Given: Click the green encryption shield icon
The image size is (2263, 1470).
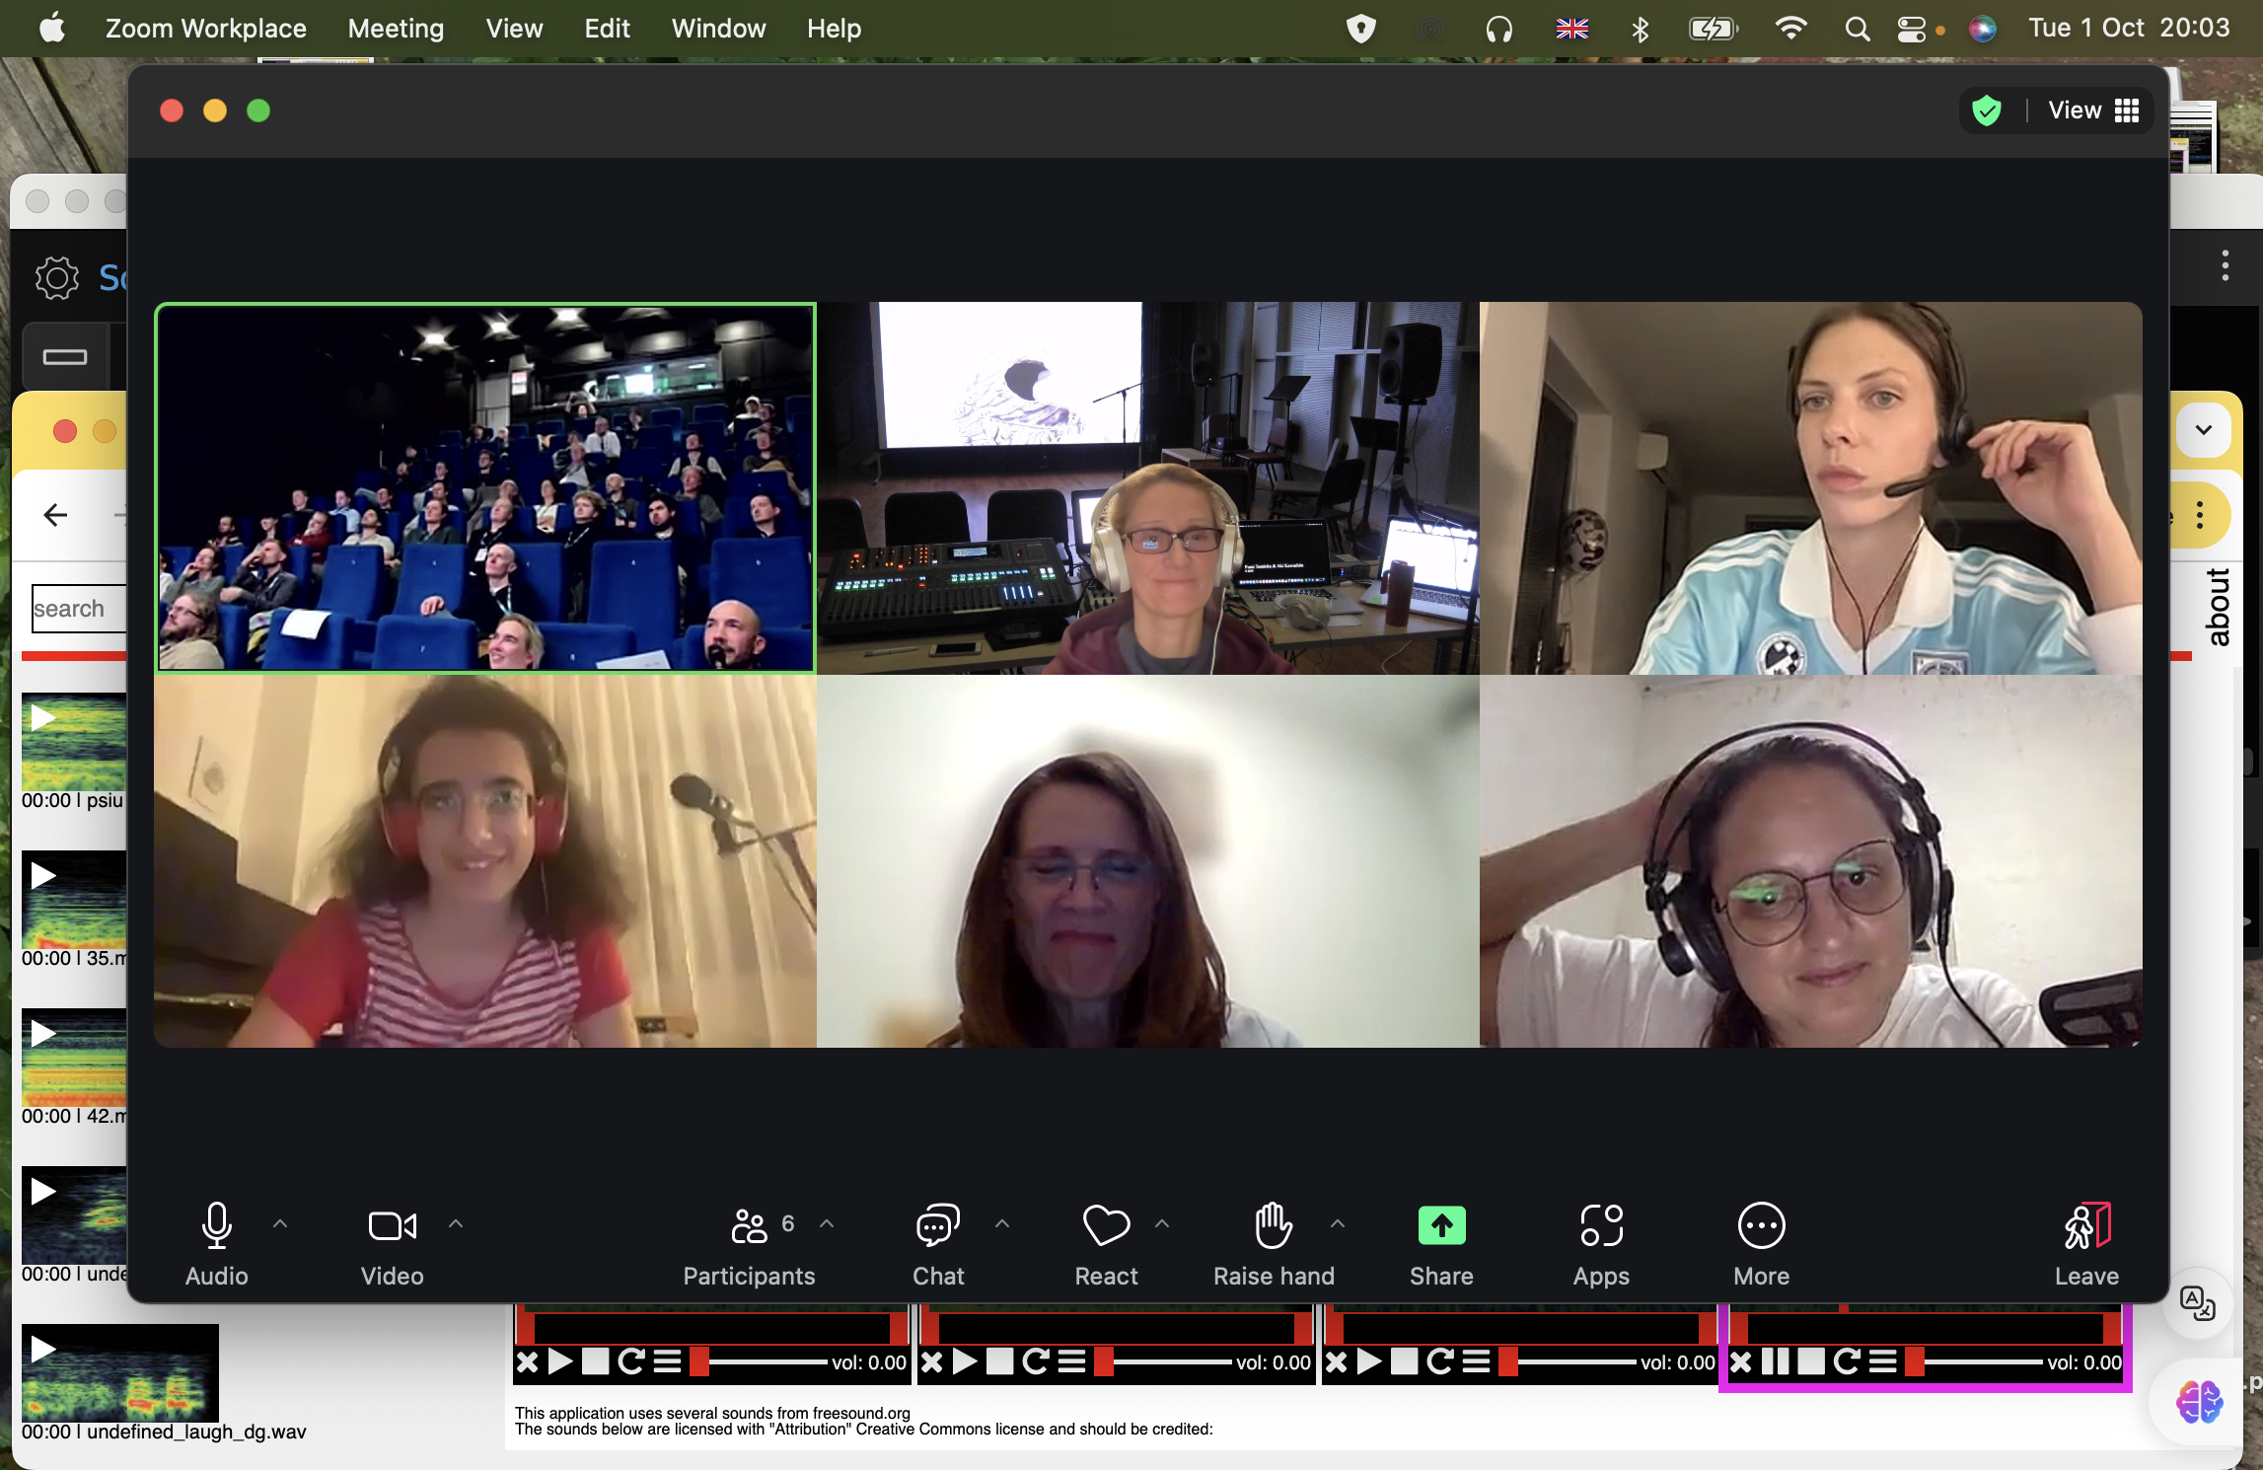Looking at the screenshot, I should point(1986,110).
